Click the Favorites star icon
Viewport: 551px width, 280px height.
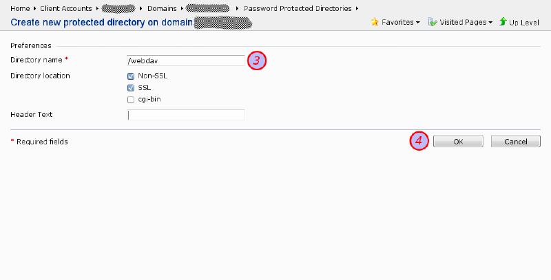tap(375, 22)
